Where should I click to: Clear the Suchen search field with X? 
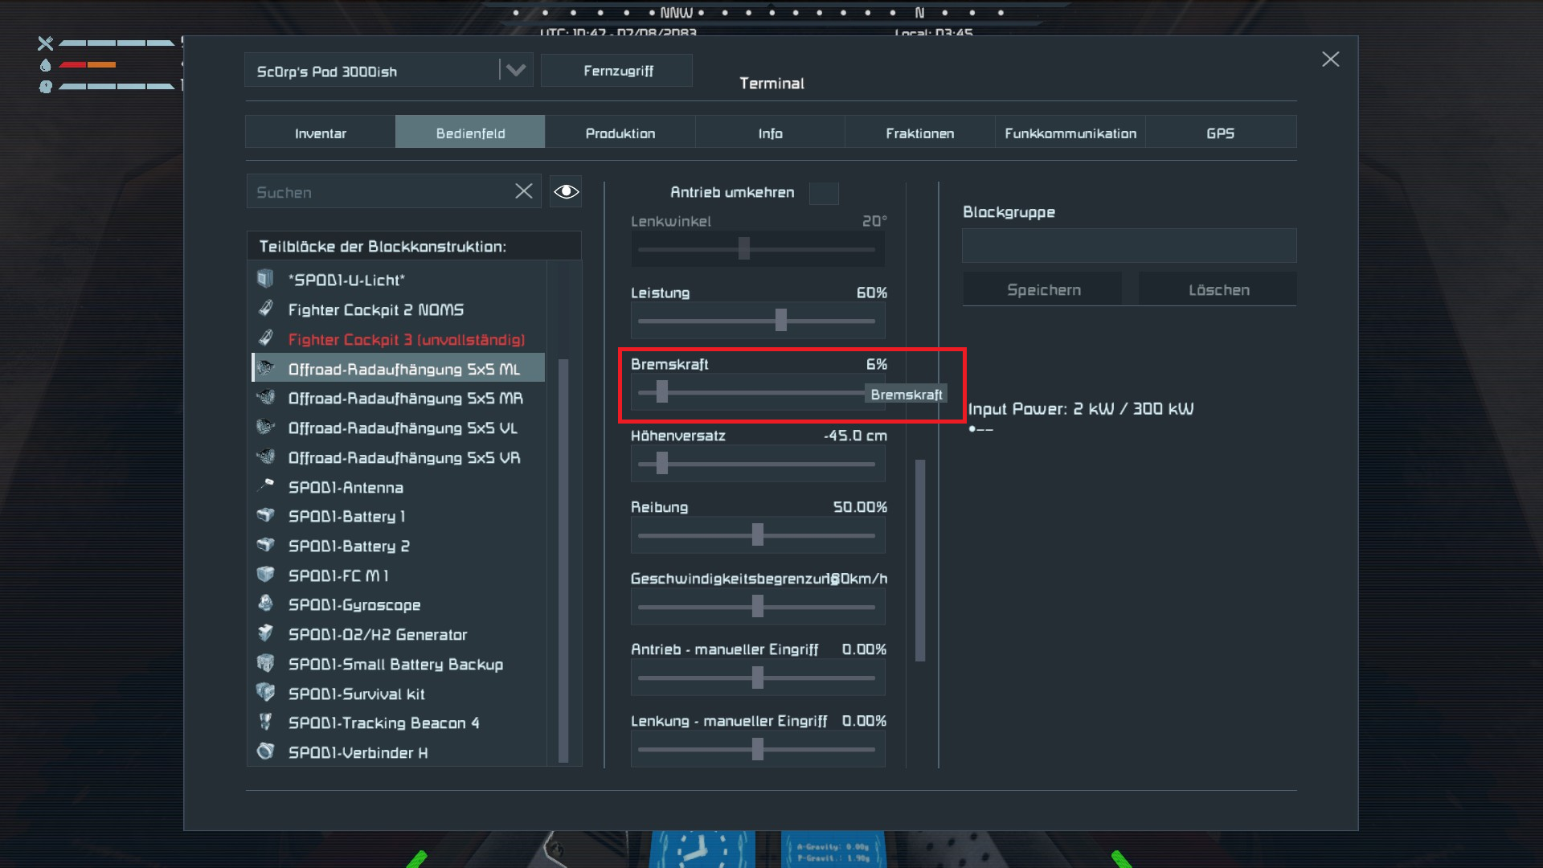click(x=523, y=191)
